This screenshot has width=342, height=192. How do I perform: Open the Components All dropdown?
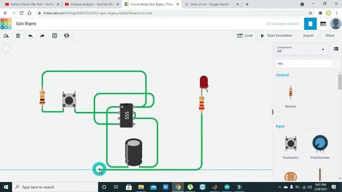(300, 50)
